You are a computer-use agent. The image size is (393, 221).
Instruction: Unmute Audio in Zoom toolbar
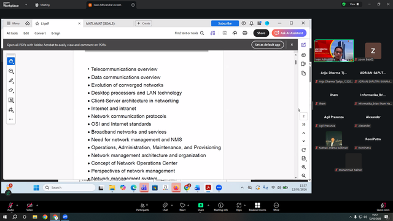pos(10,207)
